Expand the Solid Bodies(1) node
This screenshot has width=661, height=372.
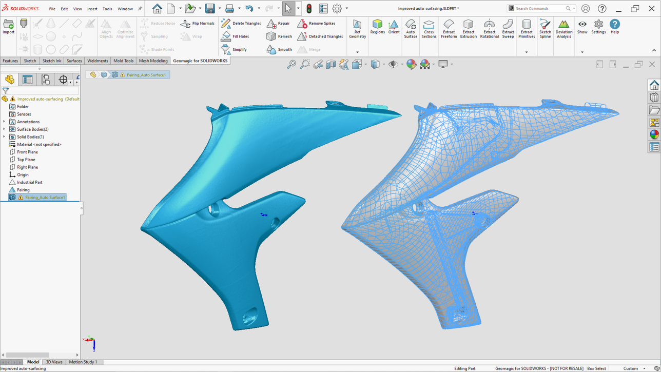tap(4, 137)
